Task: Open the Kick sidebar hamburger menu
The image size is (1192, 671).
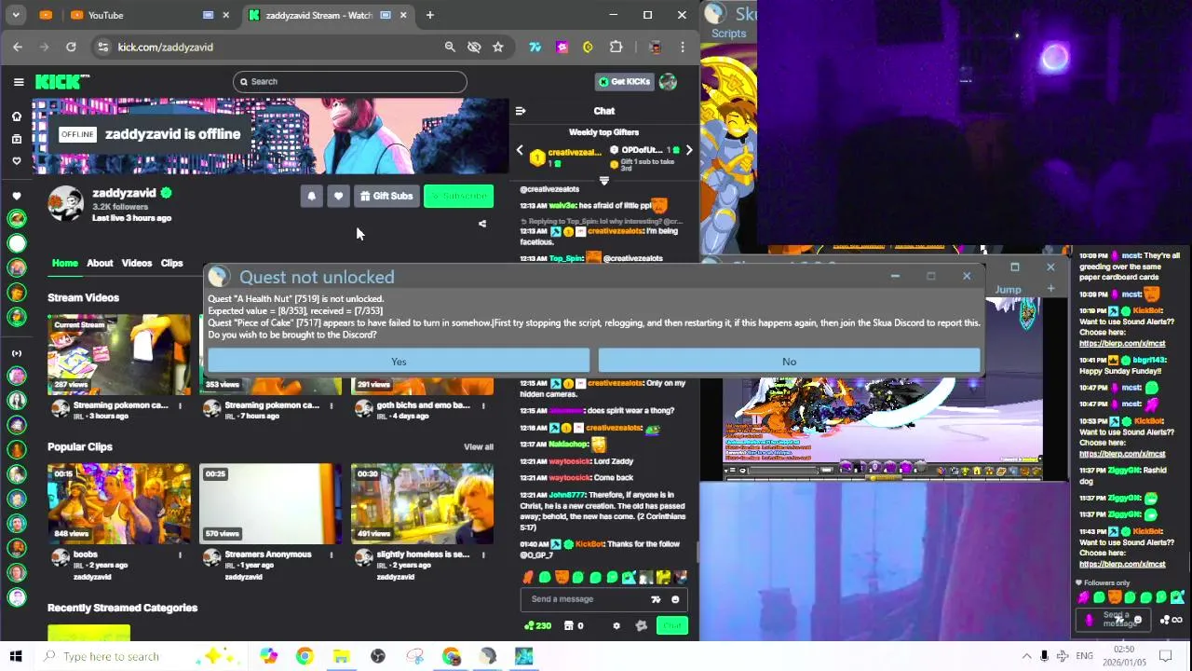Action: click(x=19, y=82)
